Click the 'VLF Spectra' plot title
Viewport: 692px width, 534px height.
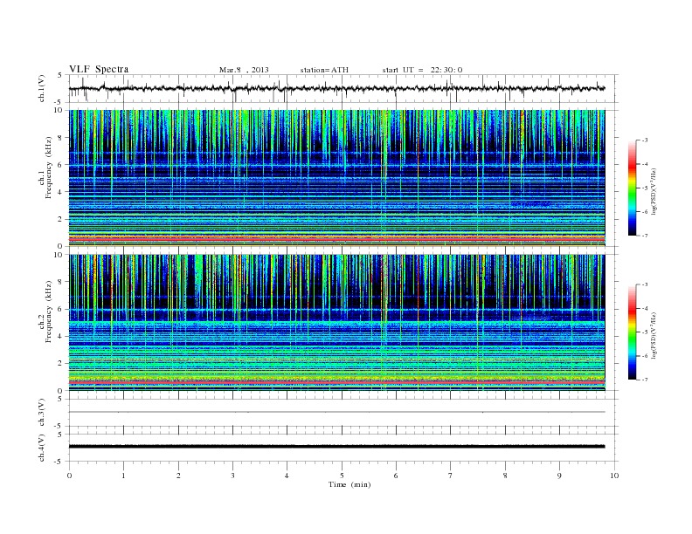point(99,69)
